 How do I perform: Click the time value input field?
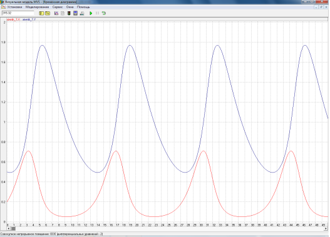point(18,13)
